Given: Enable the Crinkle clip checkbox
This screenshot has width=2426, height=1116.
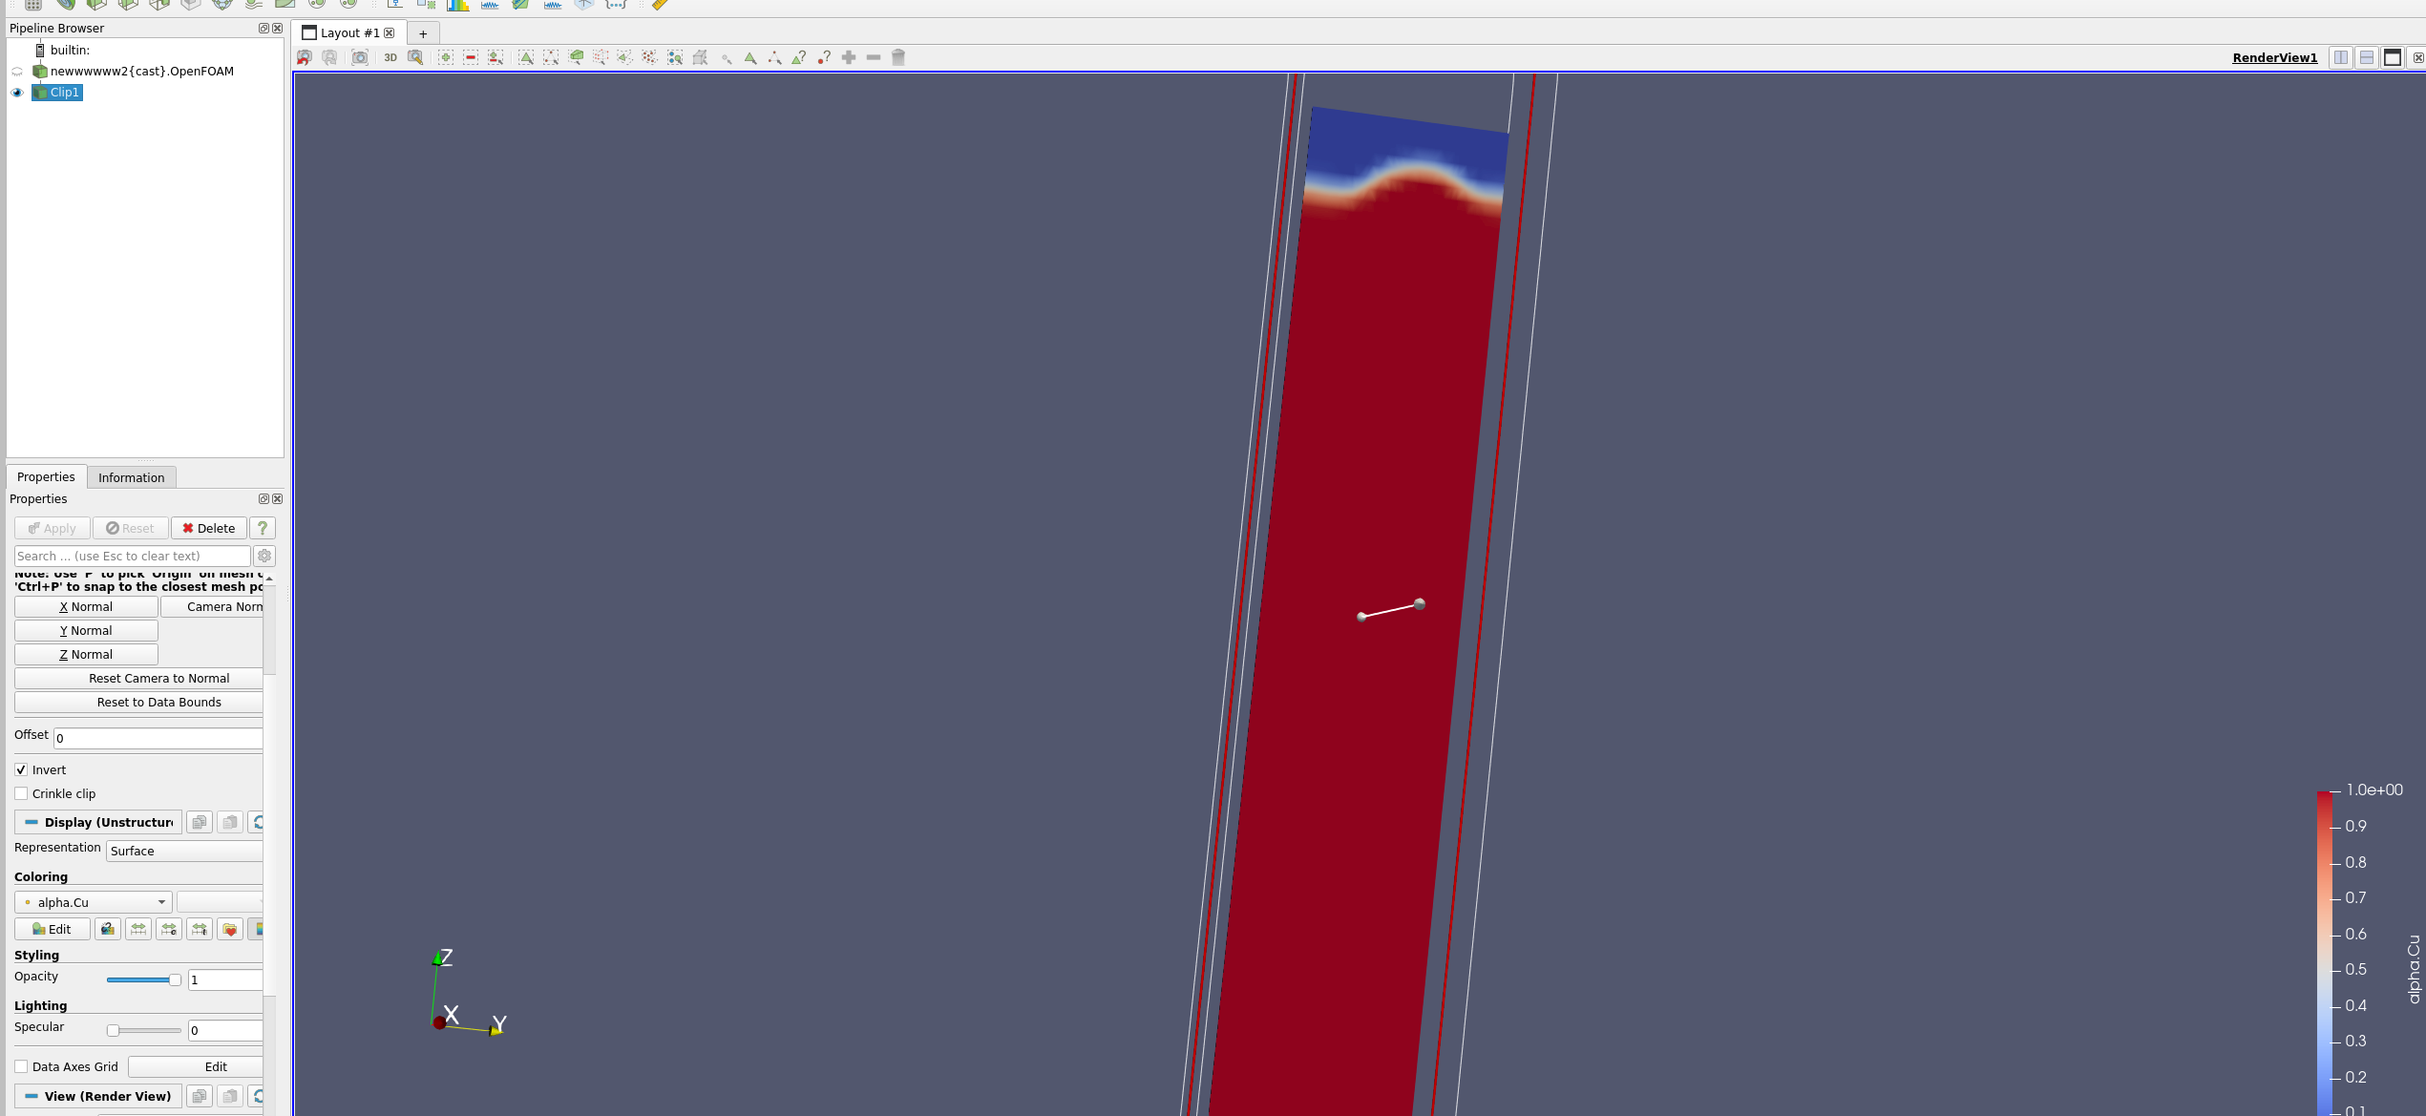Looking at the screenshot, I should point(21,793).
